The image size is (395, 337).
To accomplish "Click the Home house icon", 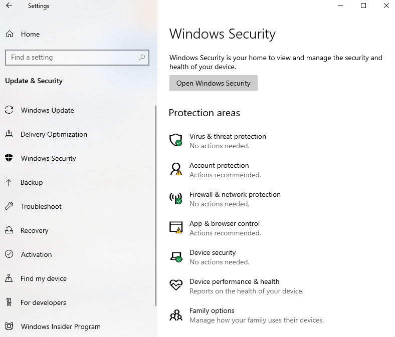I will point(10,34).
